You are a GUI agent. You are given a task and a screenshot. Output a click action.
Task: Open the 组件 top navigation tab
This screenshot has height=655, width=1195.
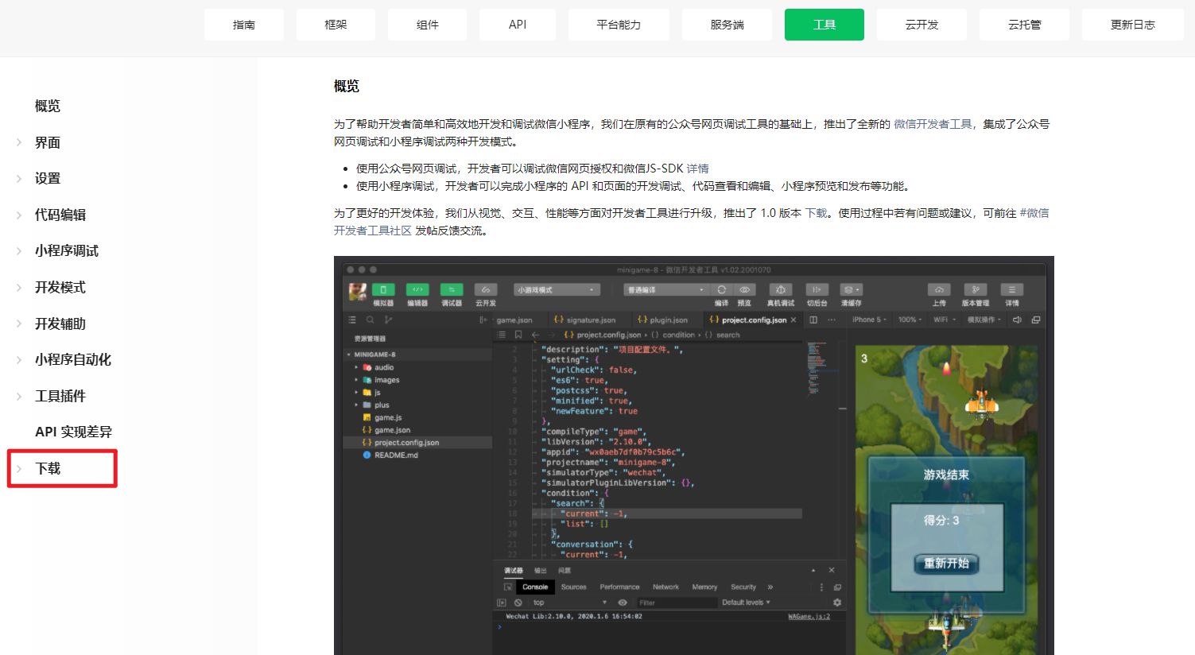428,25
